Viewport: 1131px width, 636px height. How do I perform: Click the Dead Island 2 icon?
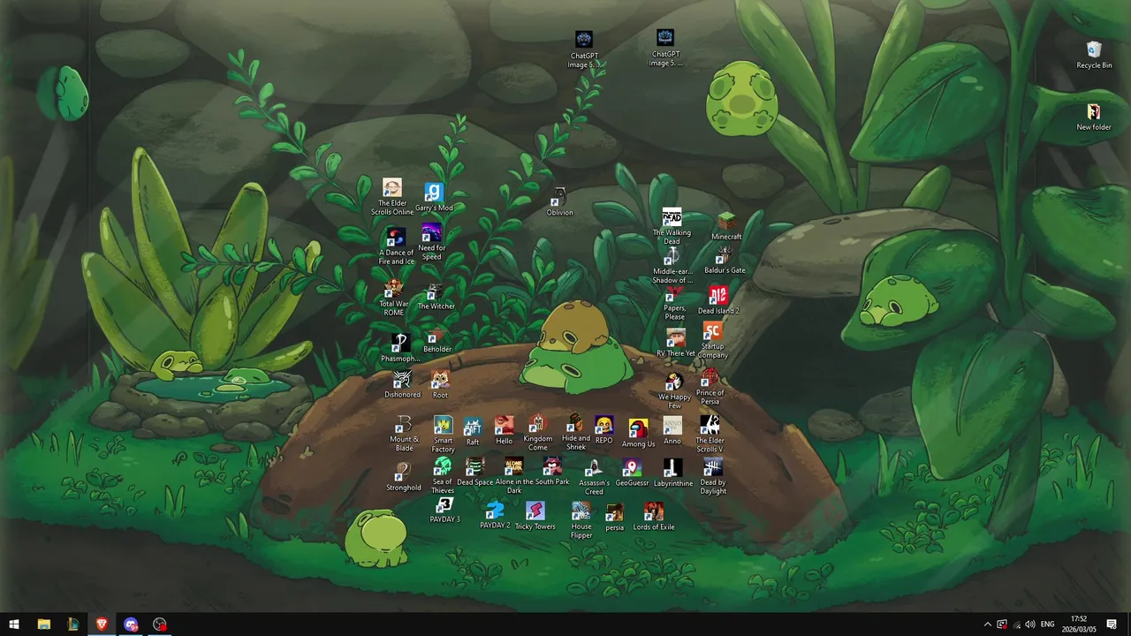(718, 300)
